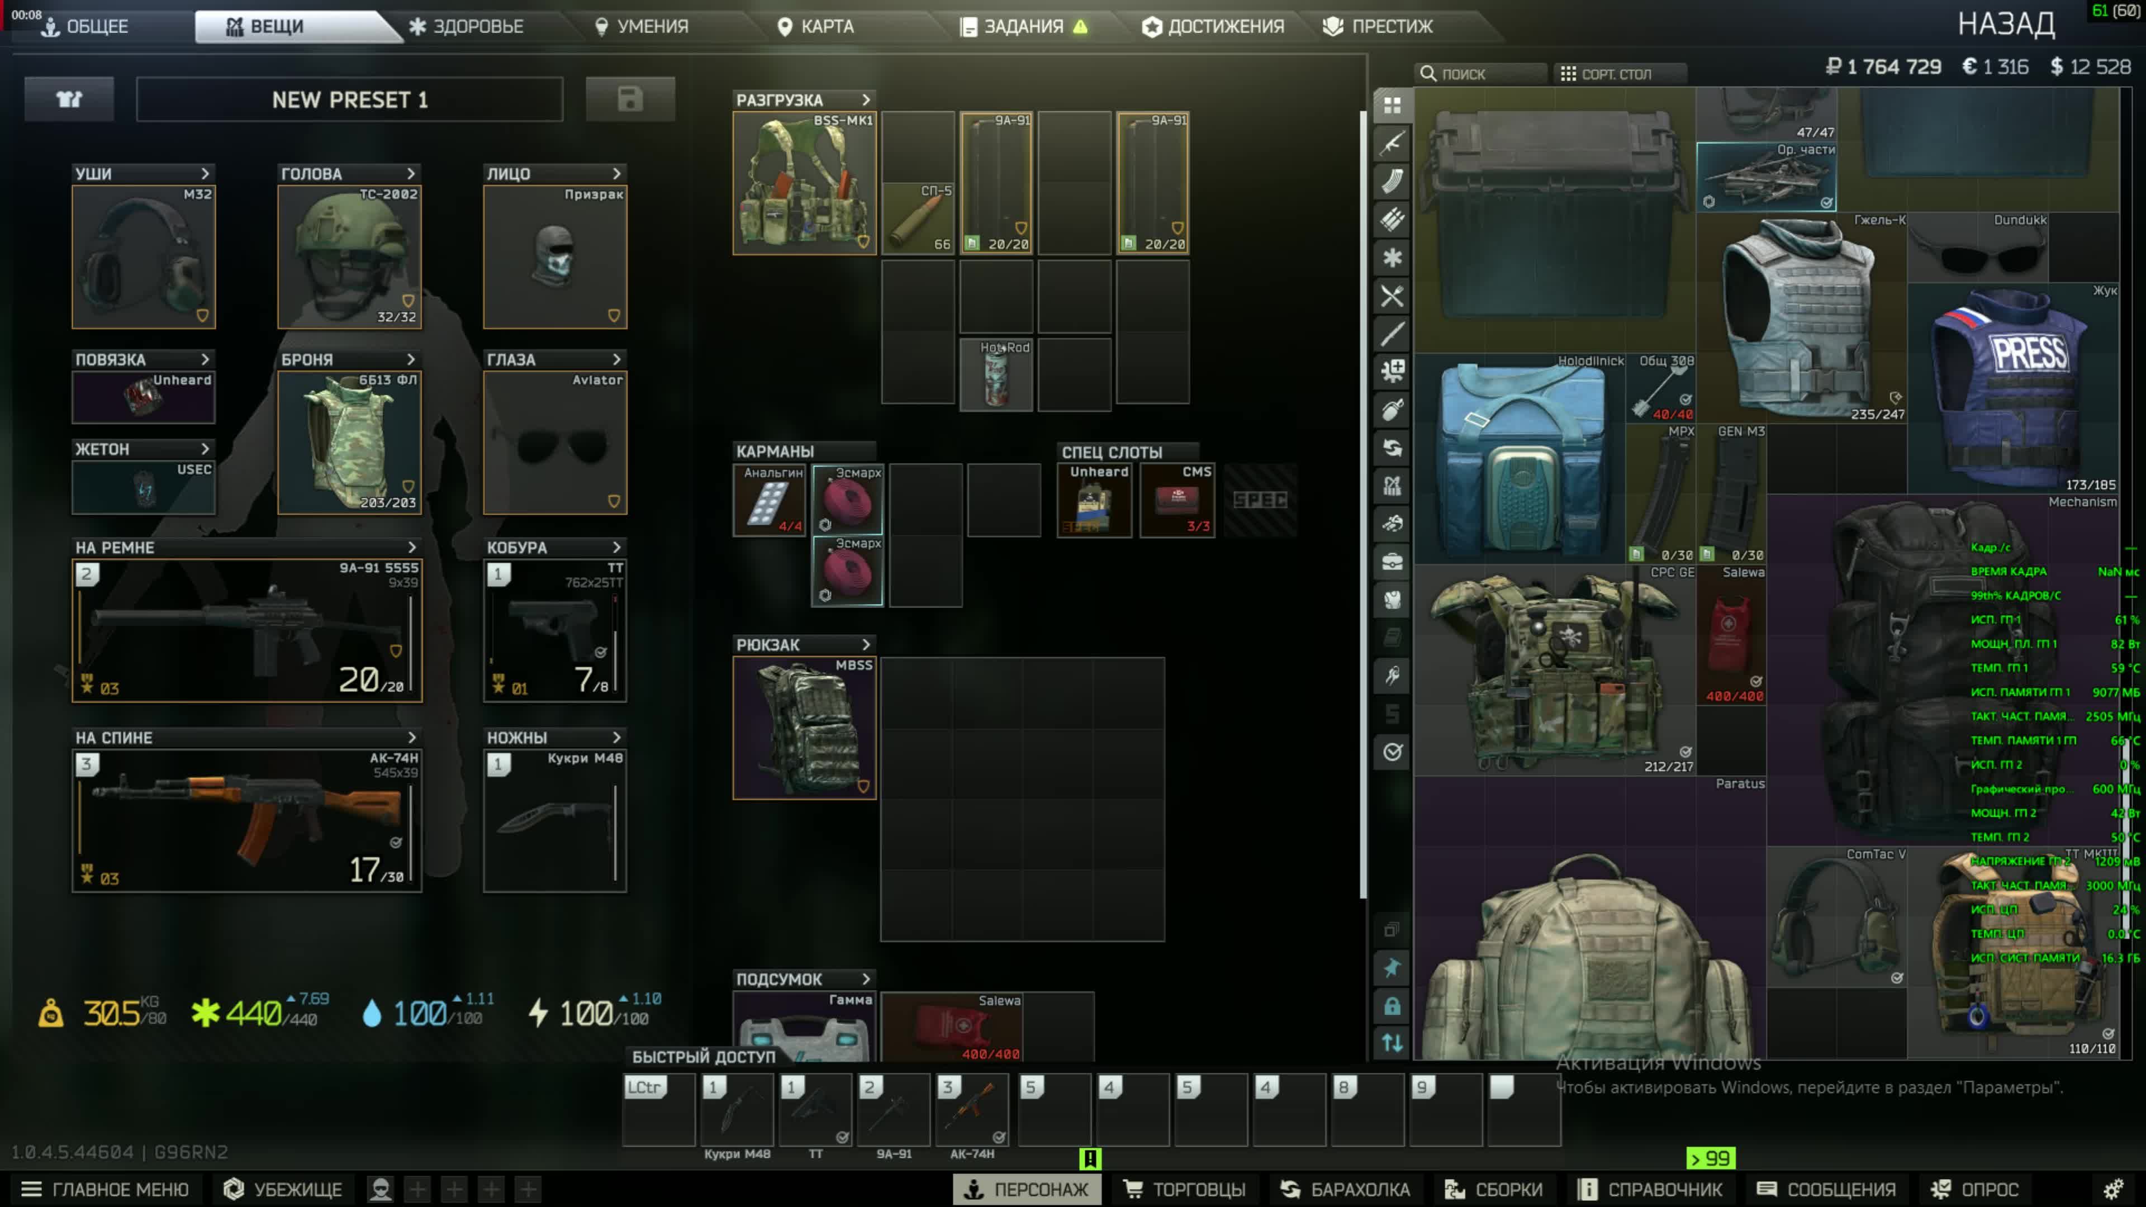This screenshot has width=2146, height=1207.
Task: Open the ЗАДАНИЯ tab
Action: coord(1023,27)
